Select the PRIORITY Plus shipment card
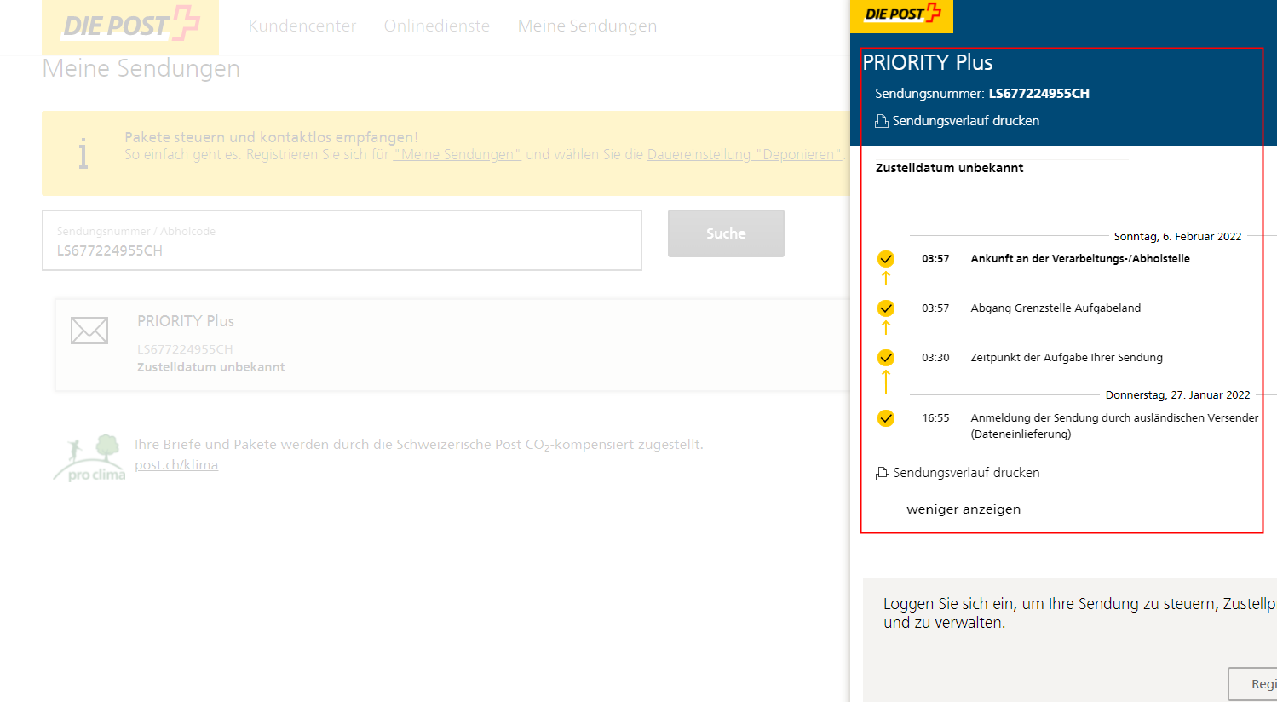Image resolution: width=1277 pixels, height=702 pixels. [452, 344]
